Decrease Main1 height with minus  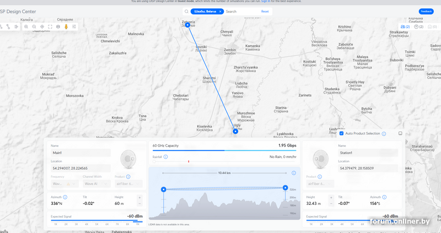tap(140, 203)
